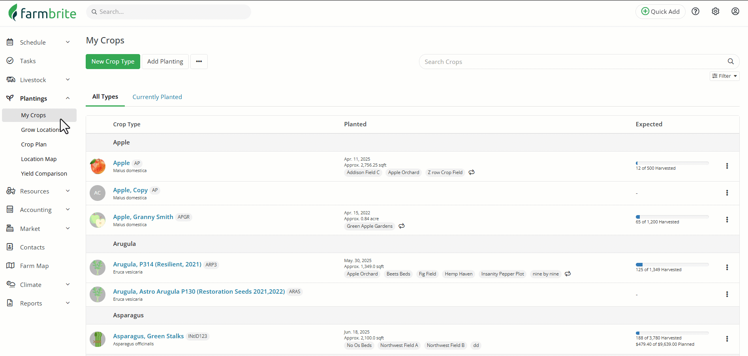Click the Resources tractor icon in sidebar
The width and height of the screenshot is (748, 356).
[x=11, y=191]
